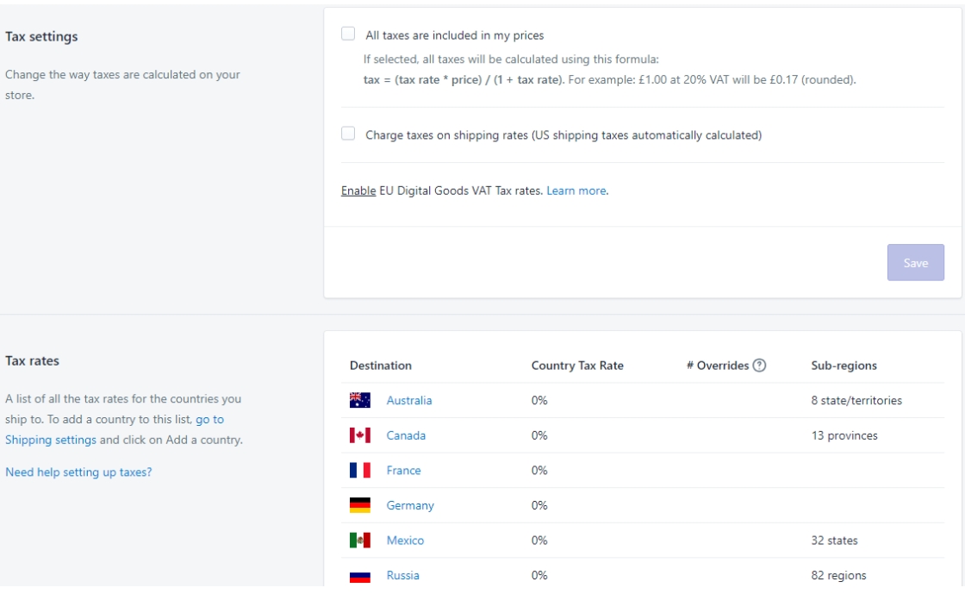
Task: Select the Canada destination link
Action: click(406, 435)
